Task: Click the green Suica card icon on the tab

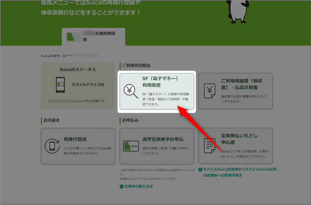Action: click(74, 36)
